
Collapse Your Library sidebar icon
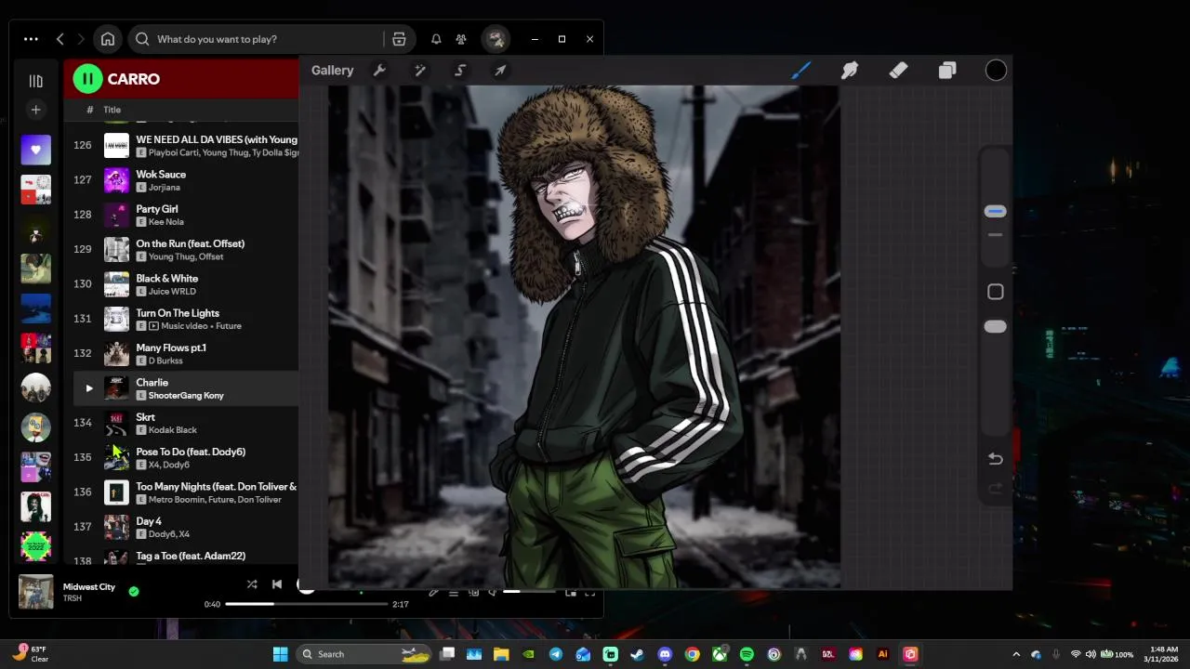tap(35, 81)
